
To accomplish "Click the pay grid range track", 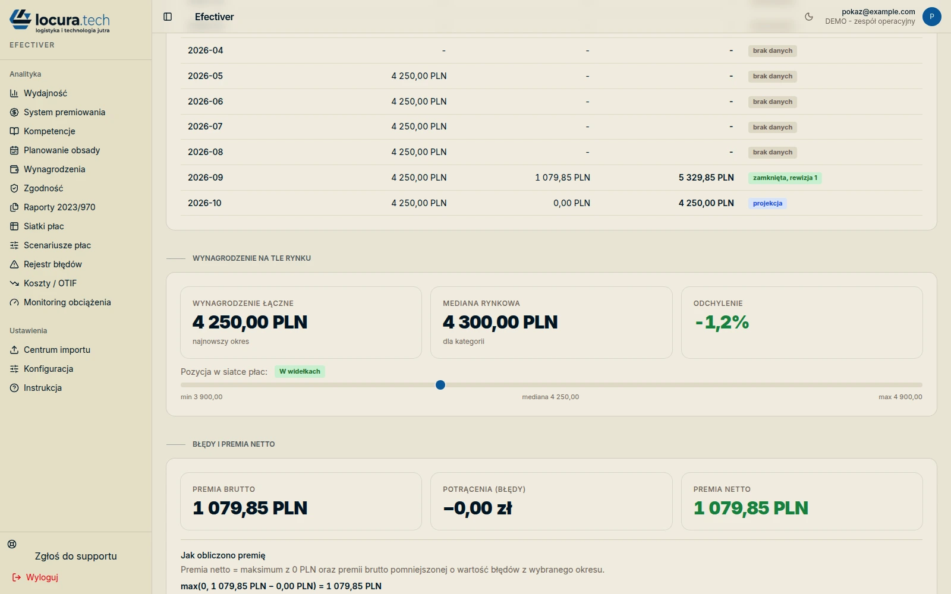I will (x=552, y=385).
